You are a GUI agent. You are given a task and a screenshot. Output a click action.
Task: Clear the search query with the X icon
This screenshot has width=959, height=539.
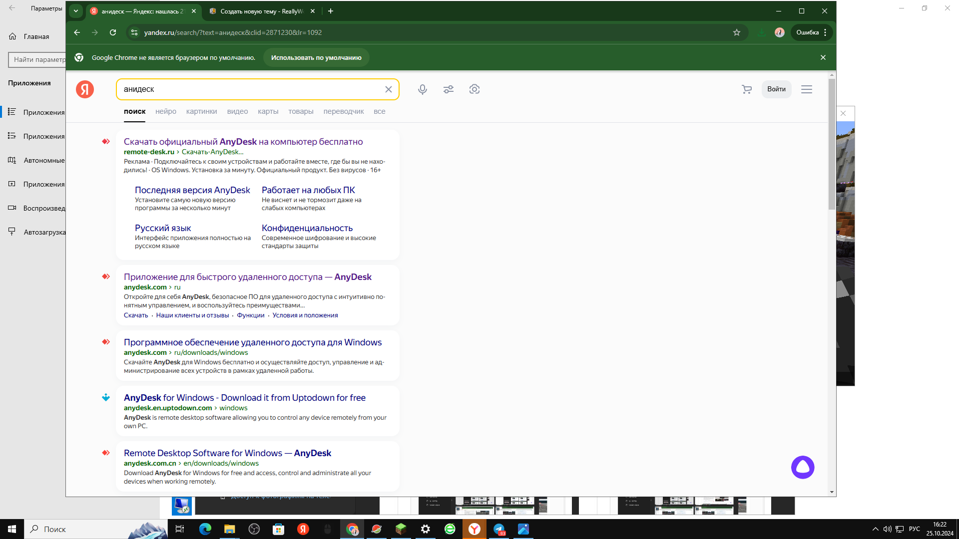coord(389,89)
